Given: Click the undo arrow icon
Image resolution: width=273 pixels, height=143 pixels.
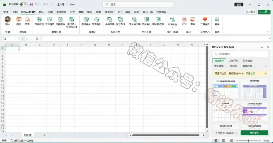Looking at the screenshot, I should [x=37, y=5].
